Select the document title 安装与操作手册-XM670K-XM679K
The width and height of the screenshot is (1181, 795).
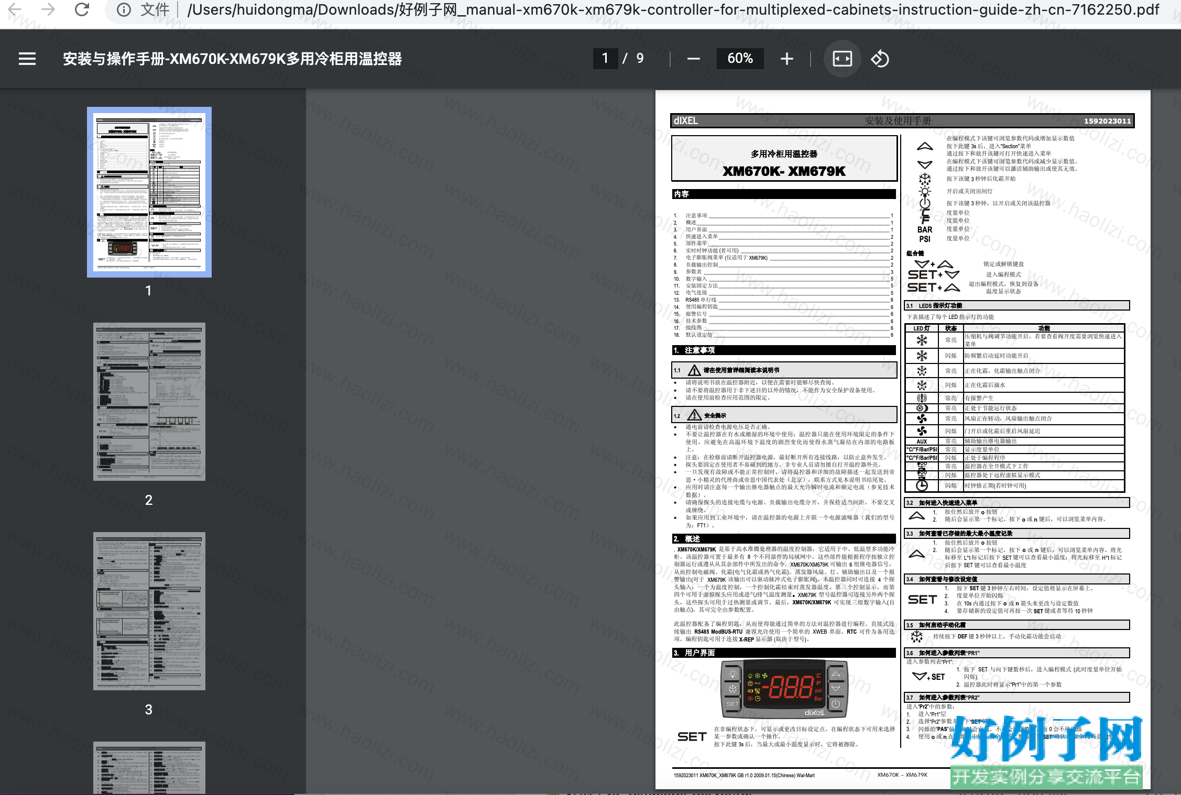click(232, 59)
